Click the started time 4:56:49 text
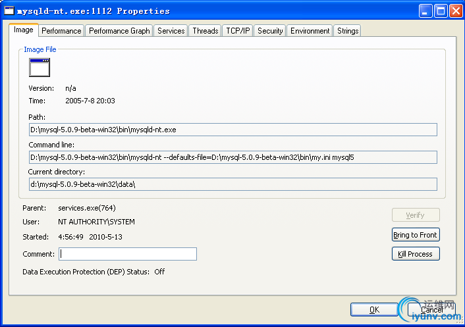The width and height of the screenshot is (465, 327). coord(70,237)
